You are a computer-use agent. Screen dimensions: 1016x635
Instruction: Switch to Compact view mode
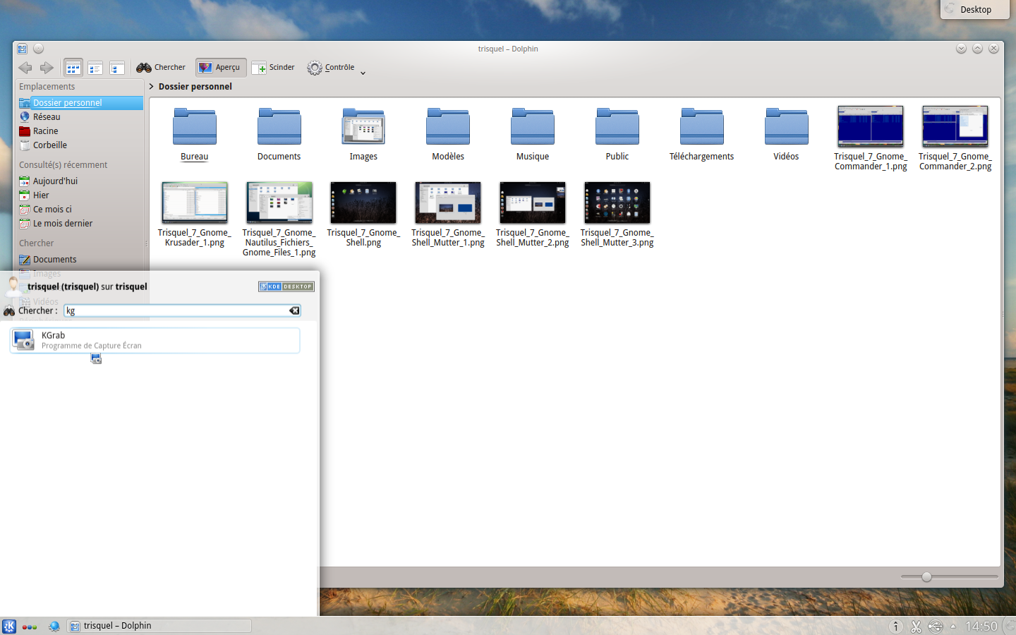pyautogui.click(x=95, y=68)
